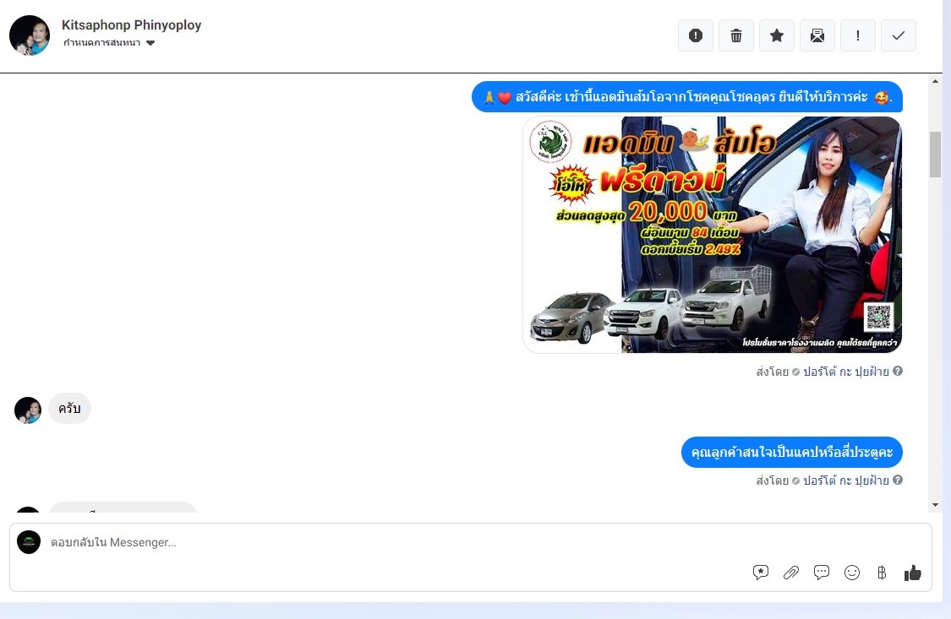Send a thumbs-up like
The image size is (951, 619).
click(x=913, y=573)
